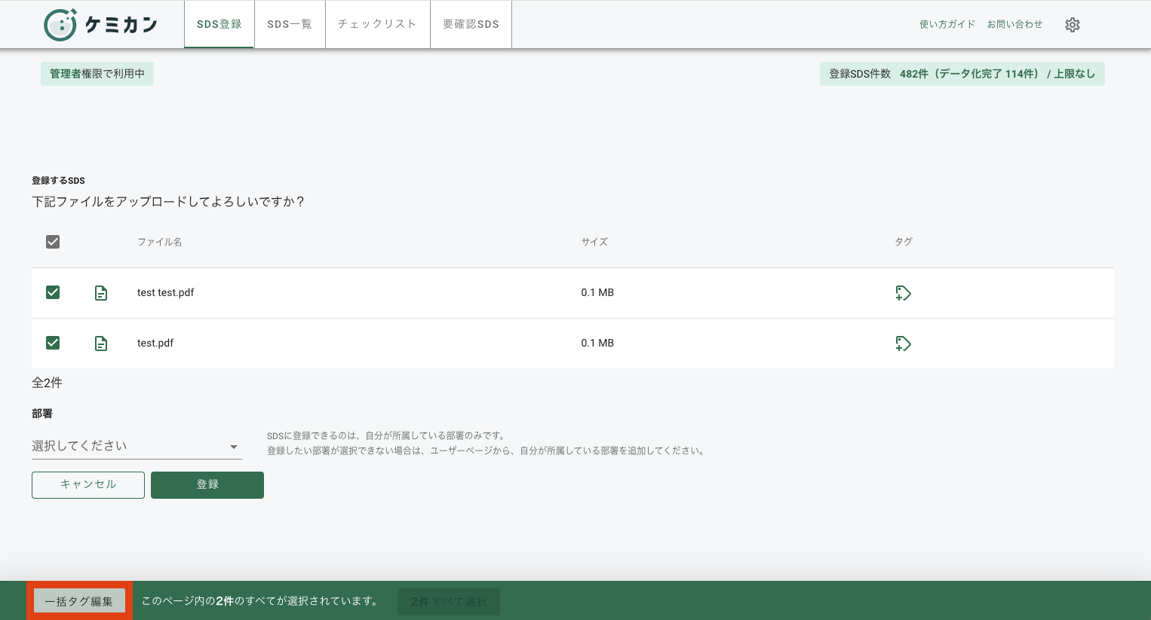Click the 下記ファイルをアップロードしてよろしいですか？ text

point(168,202)
